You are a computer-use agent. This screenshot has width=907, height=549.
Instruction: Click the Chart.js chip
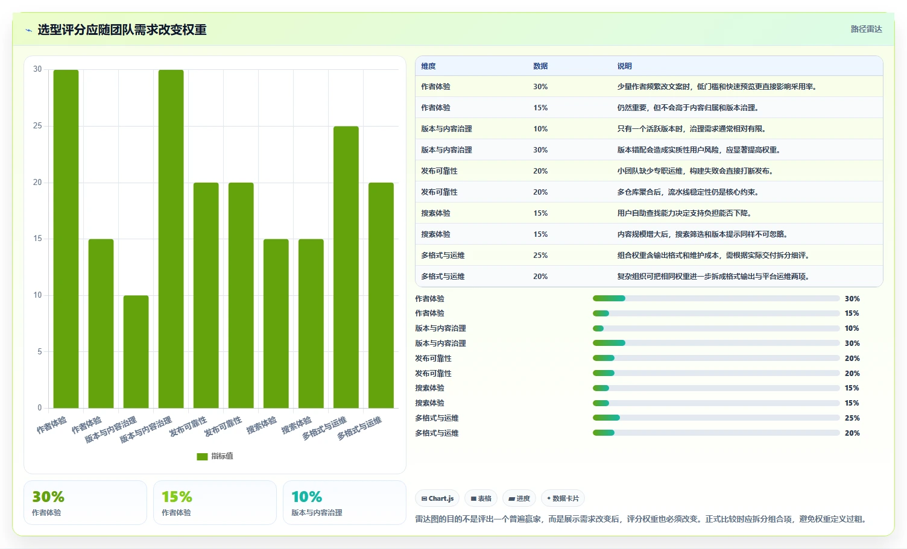437,498
